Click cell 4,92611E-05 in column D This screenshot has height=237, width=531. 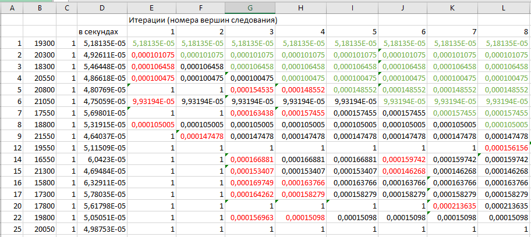[102, 55]
